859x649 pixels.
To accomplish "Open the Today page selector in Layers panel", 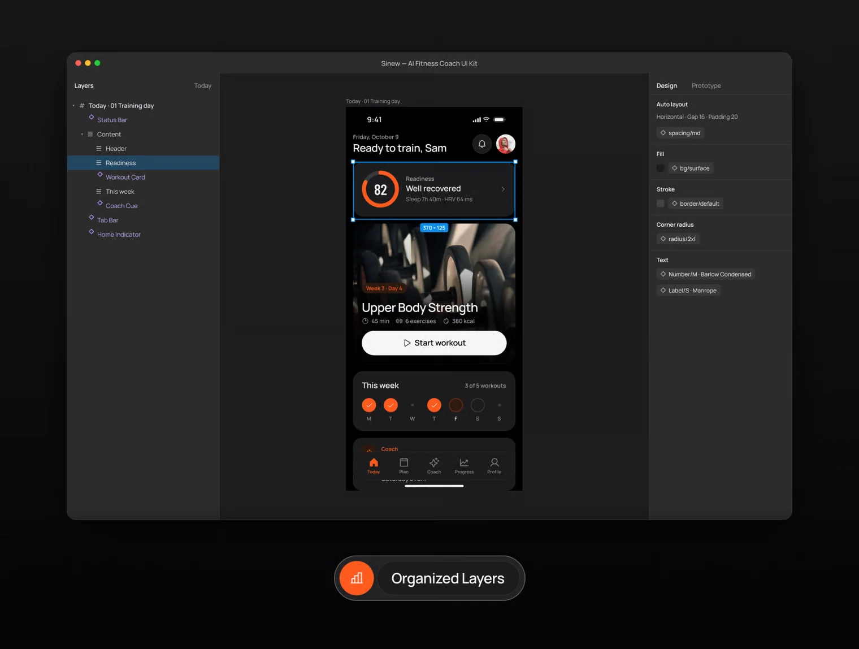I will (x=203, y=86).
